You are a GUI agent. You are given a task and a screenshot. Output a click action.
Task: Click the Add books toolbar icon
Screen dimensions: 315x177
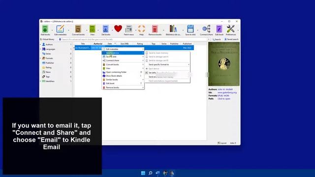tap(45, 29)
